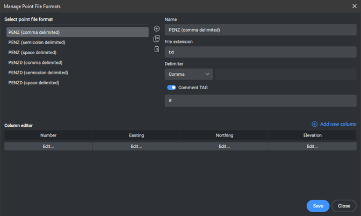Open the Comma delimiter dropdown

coord(189,74)
